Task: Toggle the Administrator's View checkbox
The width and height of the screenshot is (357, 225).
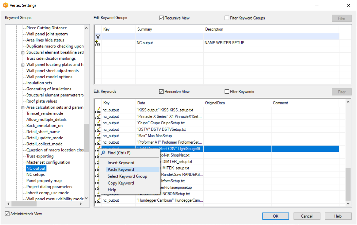Action: pos(7,214)
